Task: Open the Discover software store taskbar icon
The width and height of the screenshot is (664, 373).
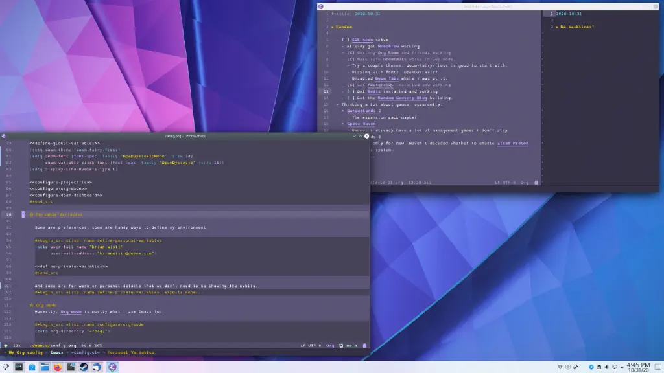Action: click(x=32, y=367)
